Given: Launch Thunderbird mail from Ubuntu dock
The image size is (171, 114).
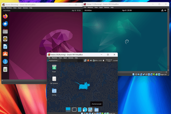Looking at the screenshot, I should coord(5,24).
